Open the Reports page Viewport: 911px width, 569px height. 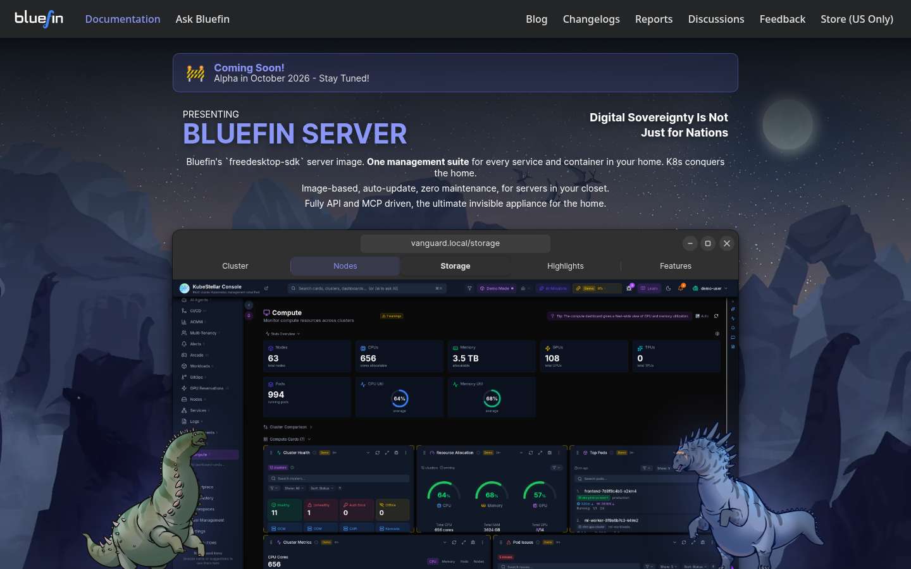pyautogui.click(x=654, y=19)
